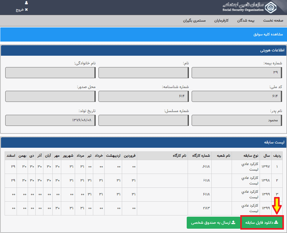Click the ردیف column header
Viewport: 287px width, 233px height.
277,156
